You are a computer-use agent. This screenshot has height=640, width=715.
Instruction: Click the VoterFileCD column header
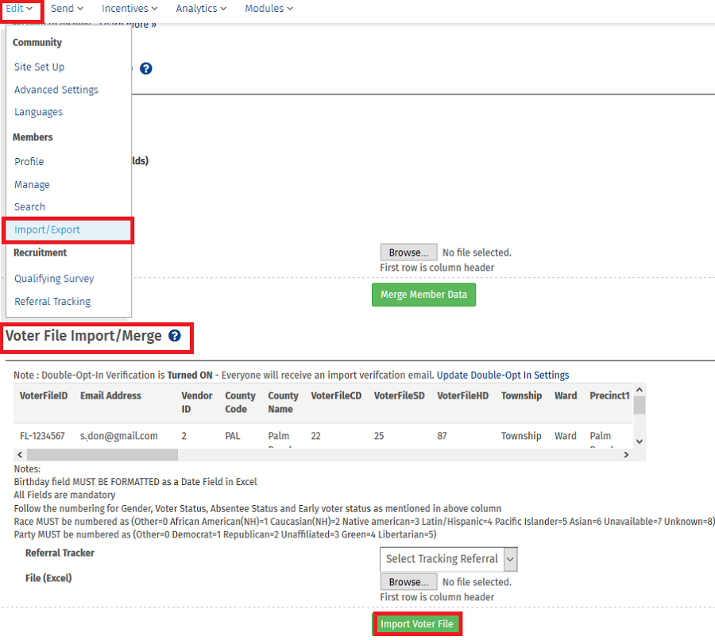pos(336,395)
